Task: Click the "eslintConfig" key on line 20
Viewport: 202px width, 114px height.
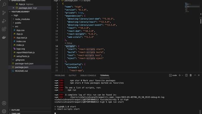Action: pyautogui.click(x=73, y=64)
